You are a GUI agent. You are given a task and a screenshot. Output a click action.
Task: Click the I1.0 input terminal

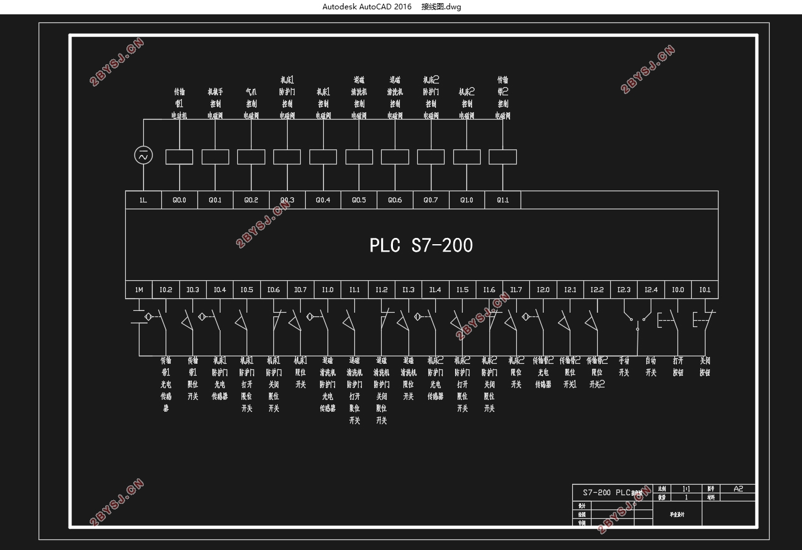coord(328,290)
